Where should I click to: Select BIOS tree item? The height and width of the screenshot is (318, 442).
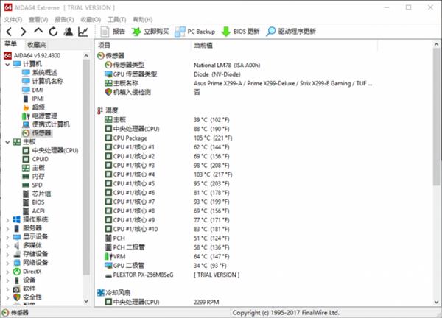[x=34, y=202]
